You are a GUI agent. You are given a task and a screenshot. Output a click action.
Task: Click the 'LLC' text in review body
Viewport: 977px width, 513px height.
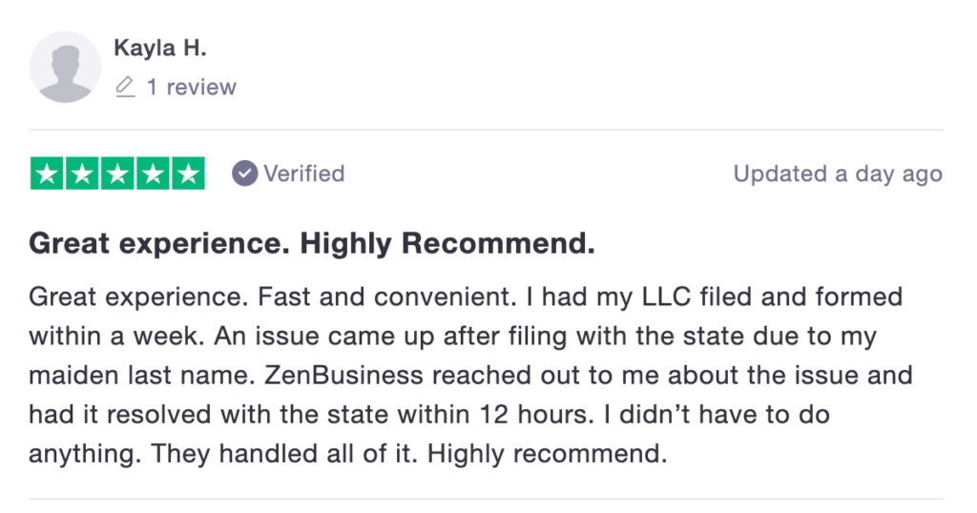(667, 297)
